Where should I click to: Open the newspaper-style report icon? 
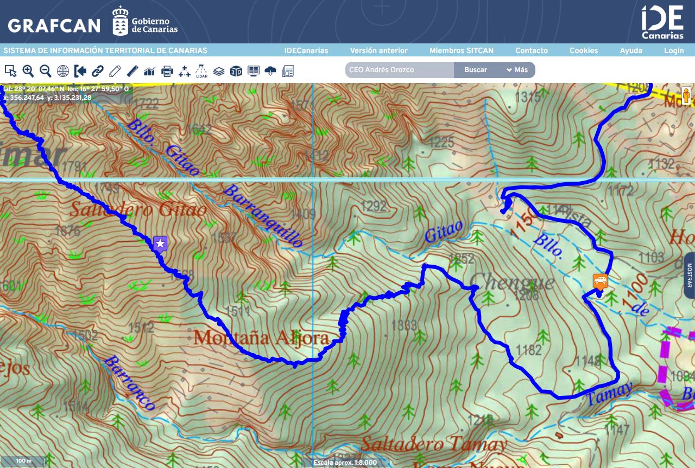coord(288,70)
